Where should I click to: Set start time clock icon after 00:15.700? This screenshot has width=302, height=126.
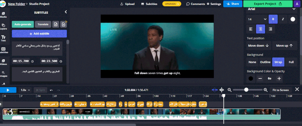[x=32, y=61]
